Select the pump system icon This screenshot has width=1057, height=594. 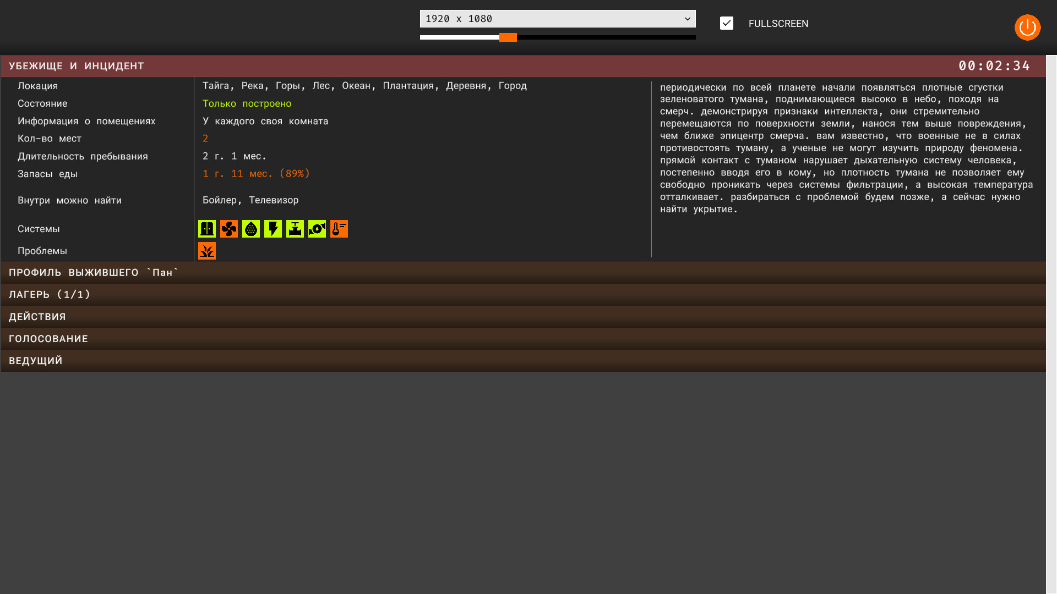pos(317,229)
